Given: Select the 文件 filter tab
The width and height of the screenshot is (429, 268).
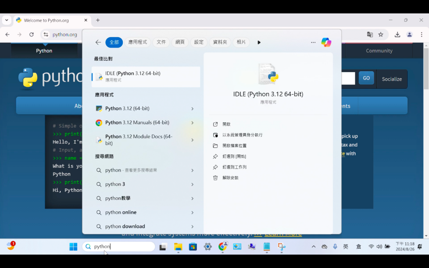Looking at the screenshot, I should point(161,42).
